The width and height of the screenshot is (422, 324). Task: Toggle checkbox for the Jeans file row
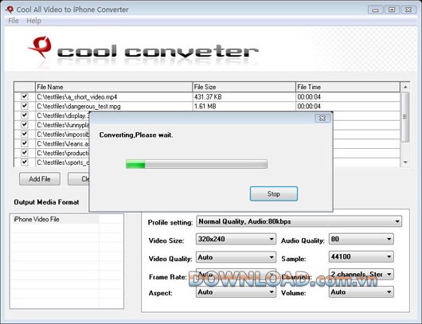click(x=25, y=143)
